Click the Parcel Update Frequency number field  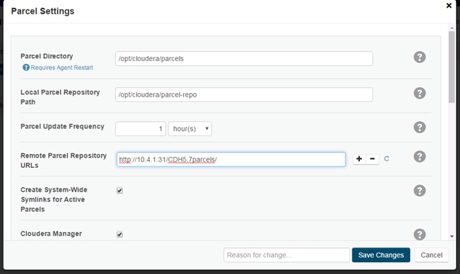(141, 128)
